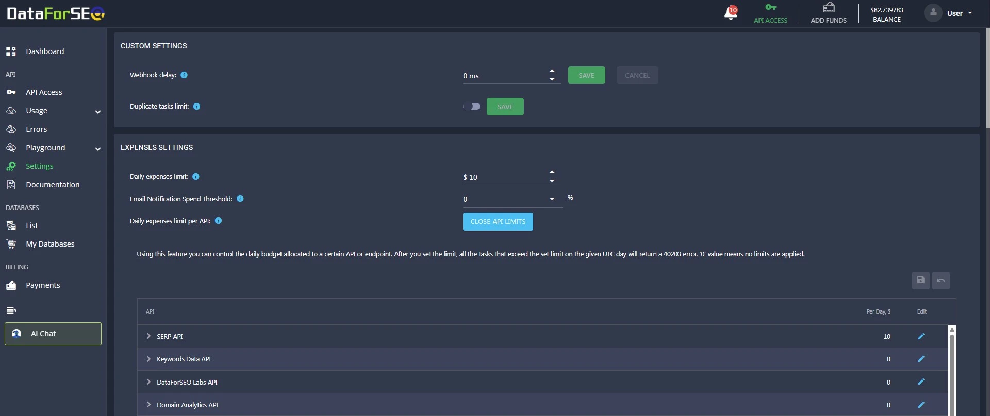
Task: Toggle the Duplicate tasks limit switch
Action: tap(471, 107)
